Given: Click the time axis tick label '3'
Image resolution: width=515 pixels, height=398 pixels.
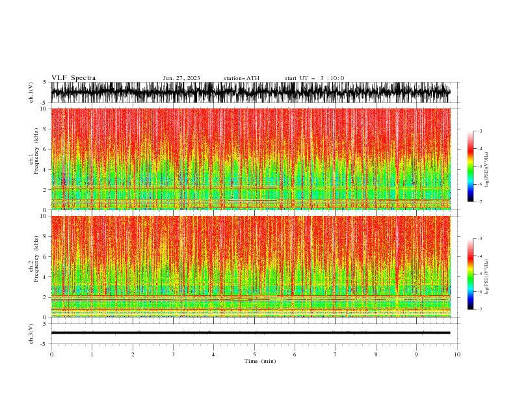Looking at the screenshot, I should pos(173,354).
